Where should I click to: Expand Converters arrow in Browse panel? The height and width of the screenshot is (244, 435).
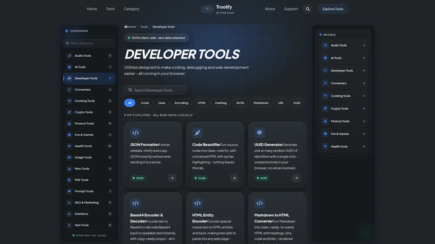coord(364,83)
